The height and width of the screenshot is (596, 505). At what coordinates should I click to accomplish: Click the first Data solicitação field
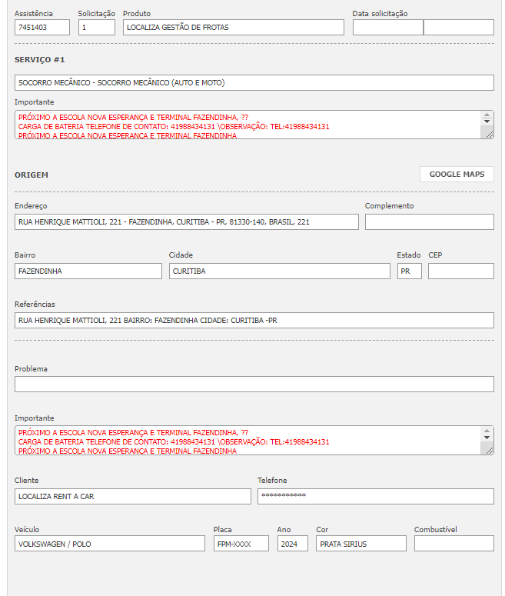387,28
